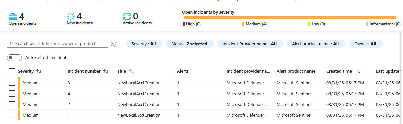Check the box for incident number 3

point(12,83)
